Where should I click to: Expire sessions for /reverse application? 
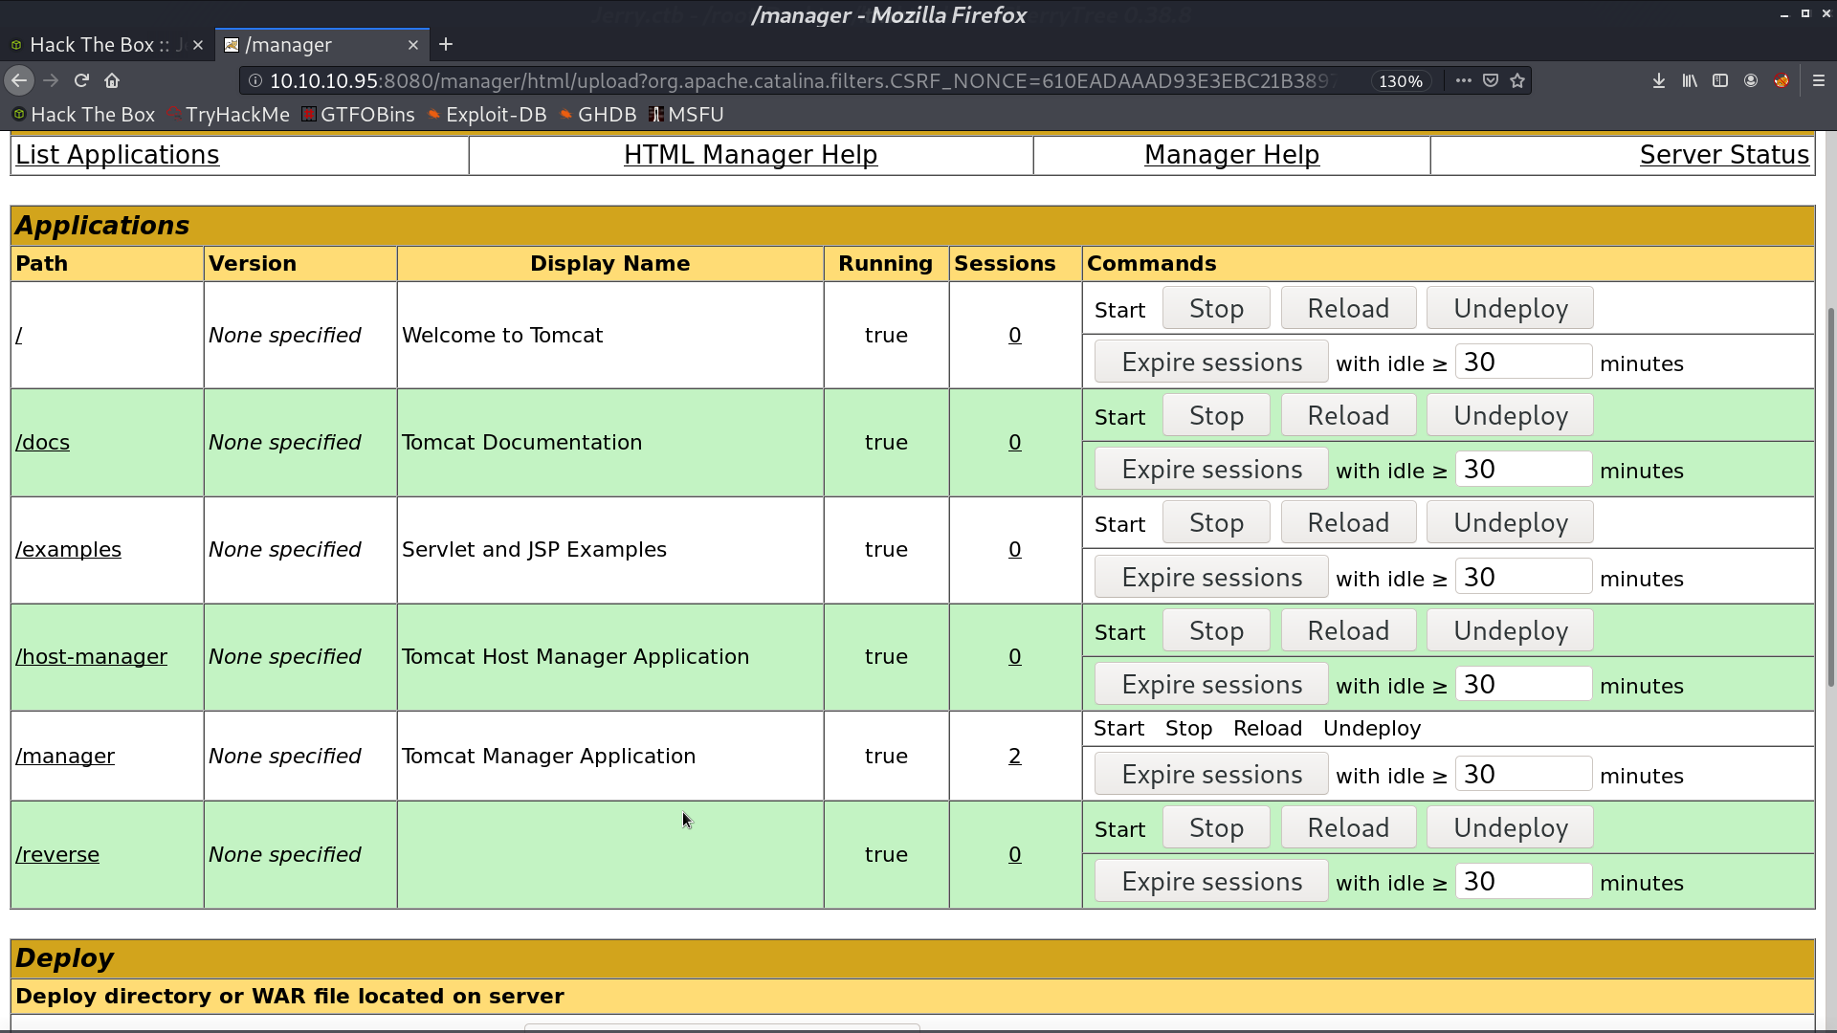click(1211, 882)
